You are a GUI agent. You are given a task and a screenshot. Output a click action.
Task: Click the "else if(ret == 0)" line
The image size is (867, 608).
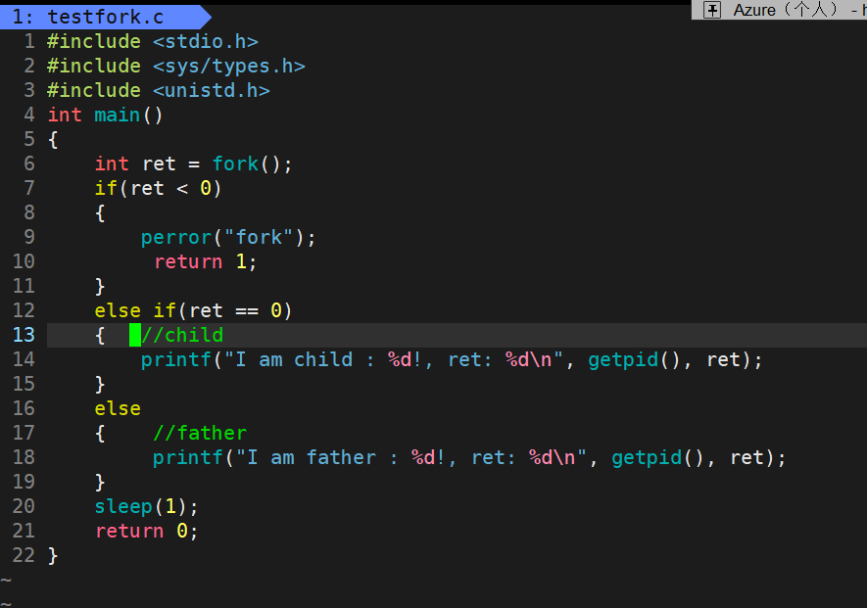(193, 310)
